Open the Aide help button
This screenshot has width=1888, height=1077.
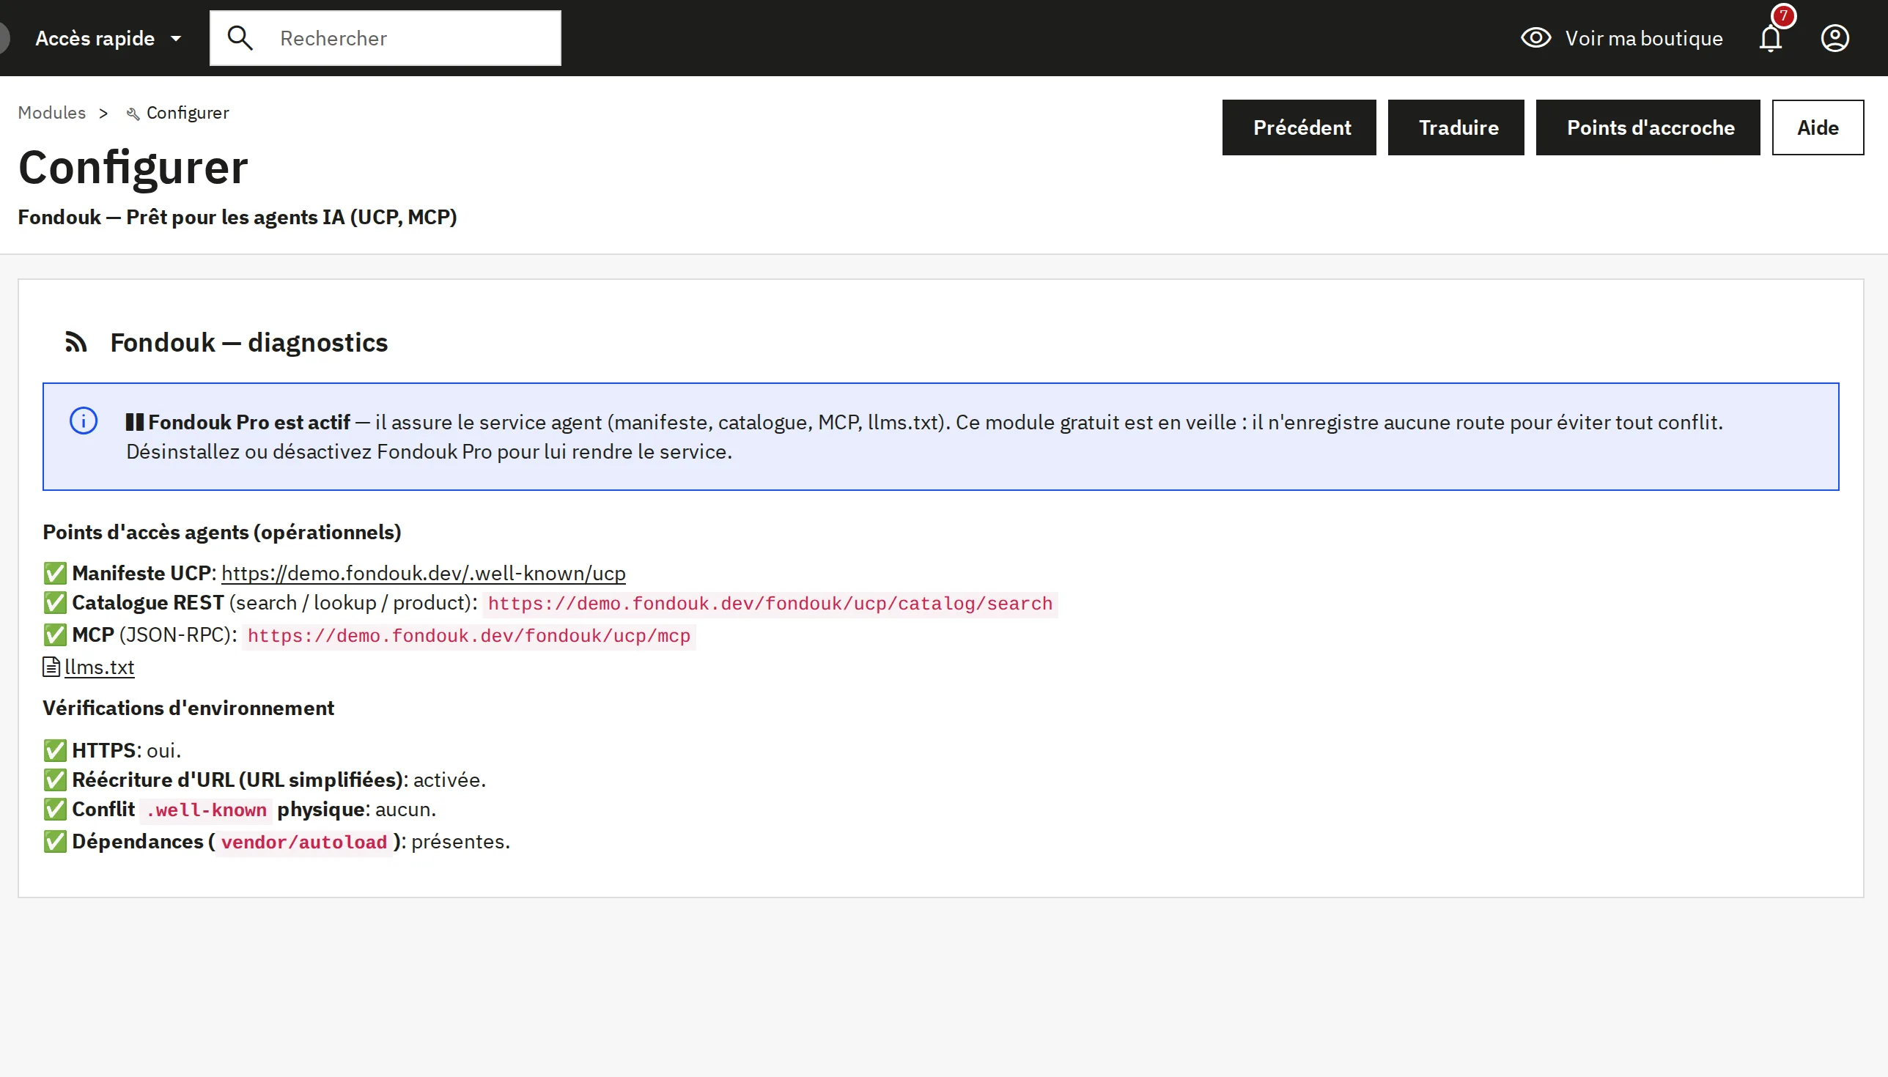tap(1818, 127)
